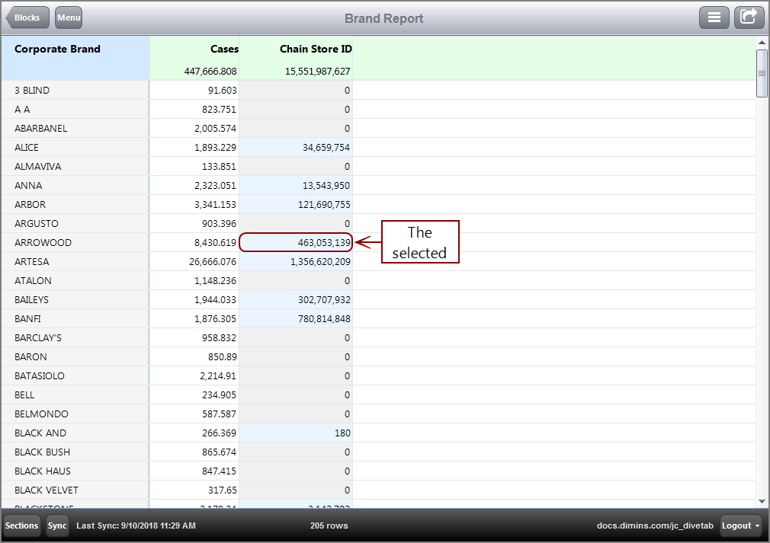Open the Sections icon at bottom left
Screen dimensions: 770x543
click(x=21, y=525)
